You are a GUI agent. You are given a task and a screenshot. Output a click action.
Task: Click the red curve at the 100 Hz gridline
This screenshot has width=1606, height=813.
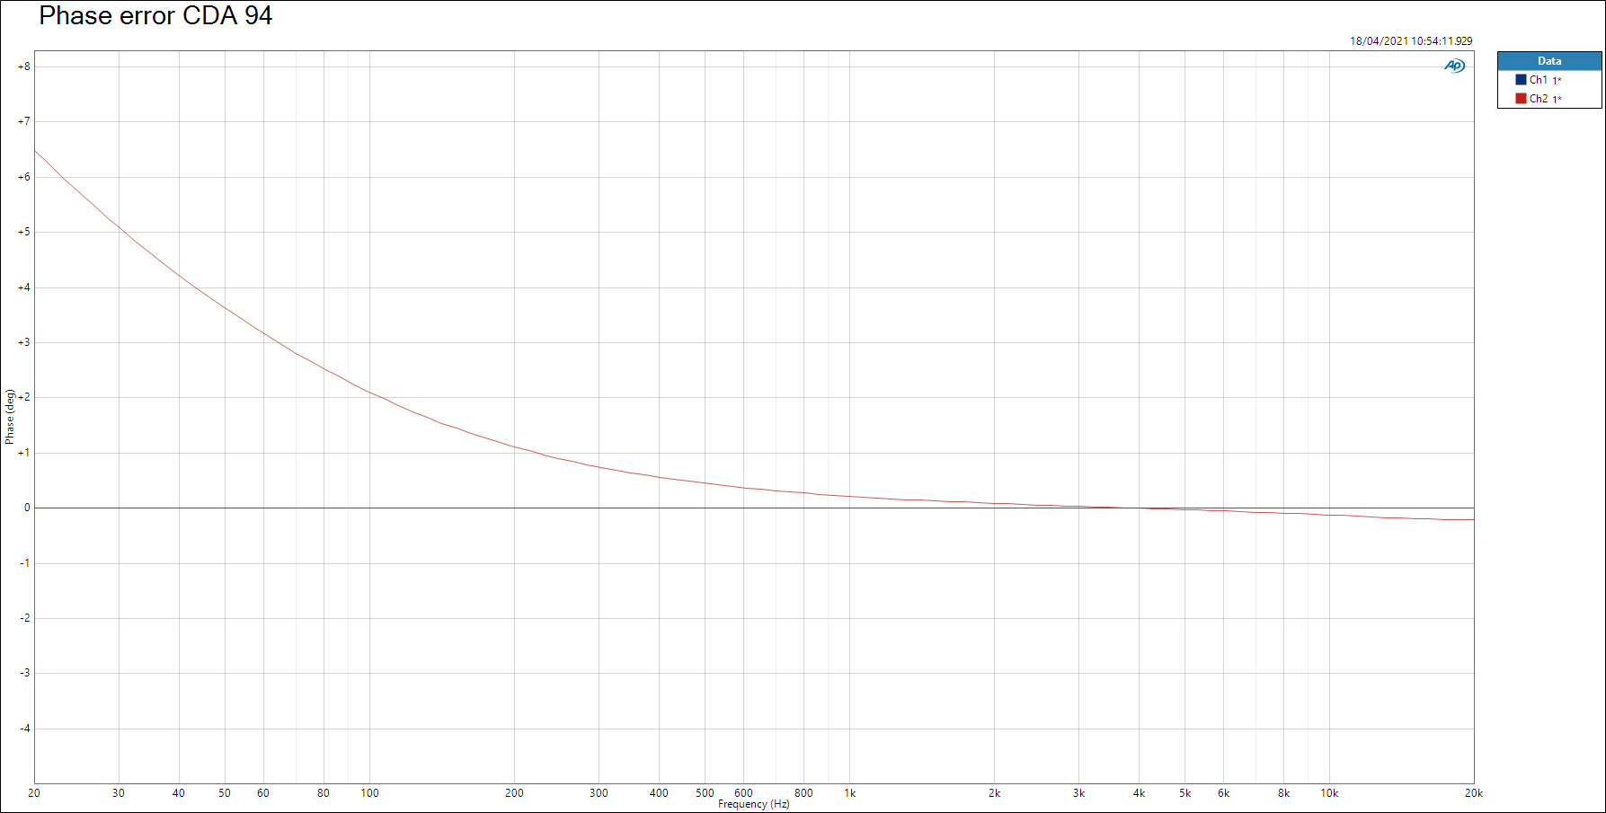(x=369, y=393)
